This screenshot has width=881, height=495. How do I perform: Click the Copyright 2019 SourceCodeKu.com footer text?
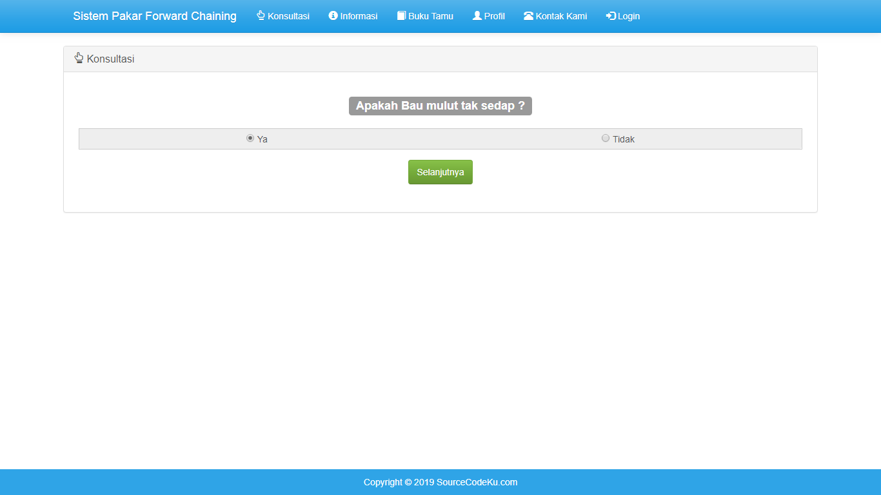tap(440, 482)
